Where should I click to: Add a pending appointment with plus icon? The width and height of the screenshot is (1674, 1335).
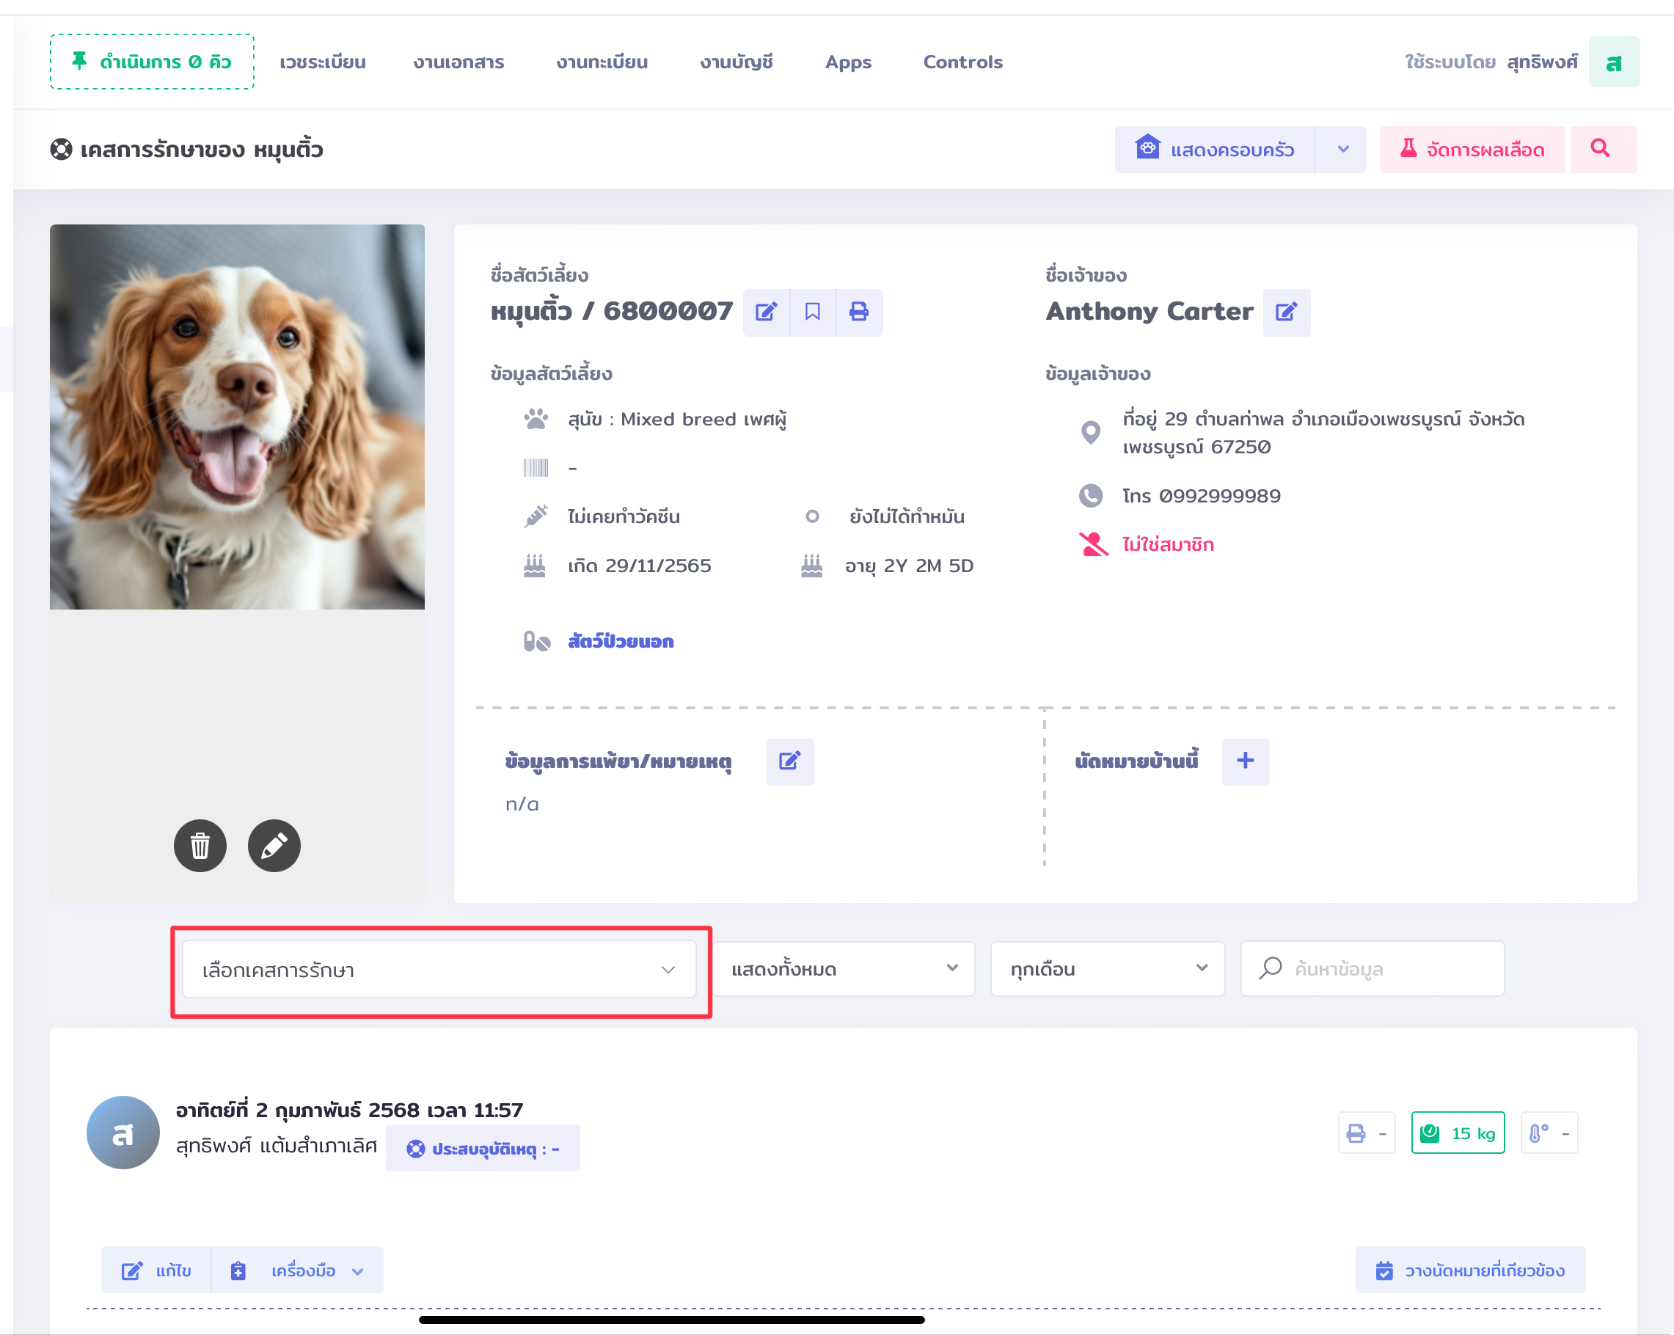tap(1245, 761)
